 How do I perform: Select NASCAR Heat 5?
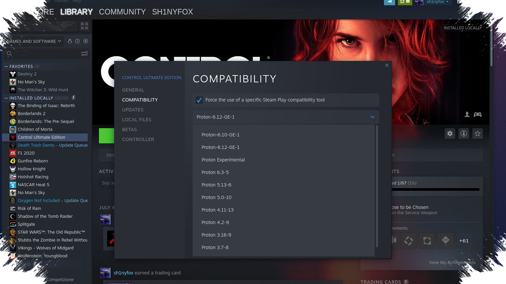[x=33, y=185]
